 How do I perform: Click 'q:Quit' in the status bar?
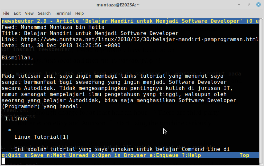11,155
